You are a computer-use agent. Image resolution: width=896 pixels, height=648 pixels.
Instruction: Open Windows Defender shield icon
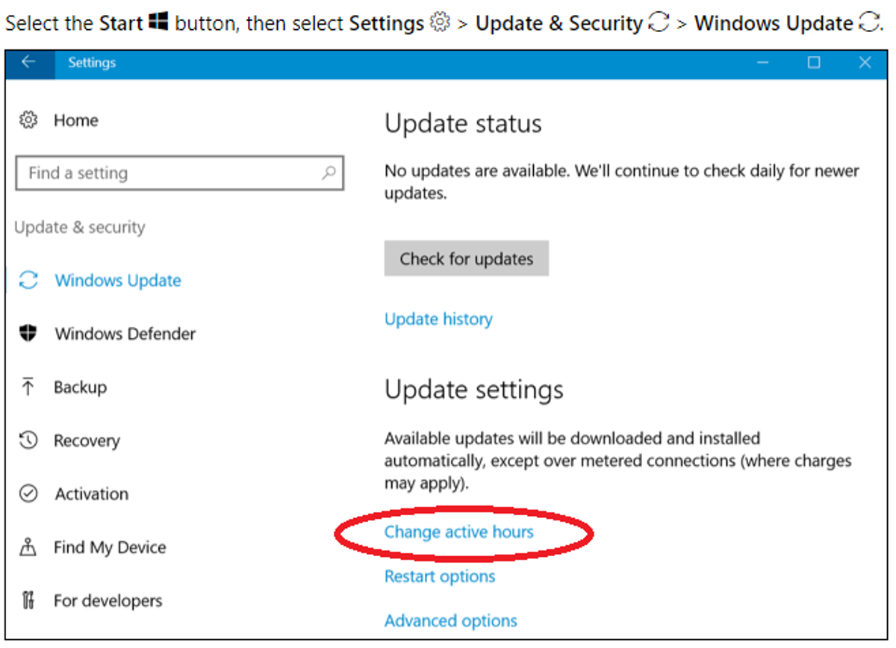click(28, 334)
